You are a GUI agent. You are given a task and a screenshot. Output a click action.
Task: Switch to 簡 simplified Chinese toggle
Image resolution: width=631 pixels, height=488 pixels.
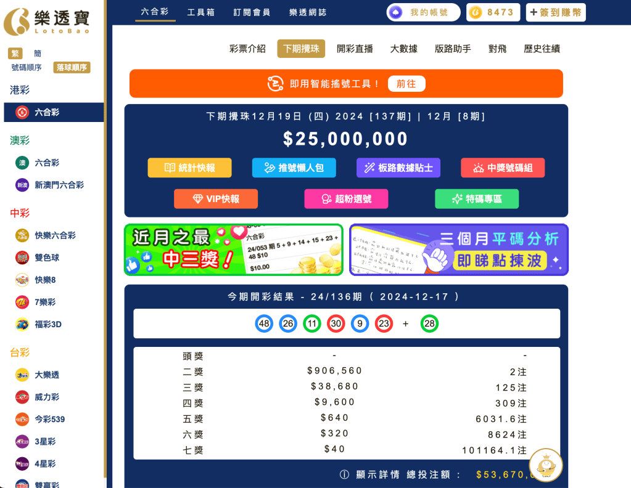click(38, 54)
